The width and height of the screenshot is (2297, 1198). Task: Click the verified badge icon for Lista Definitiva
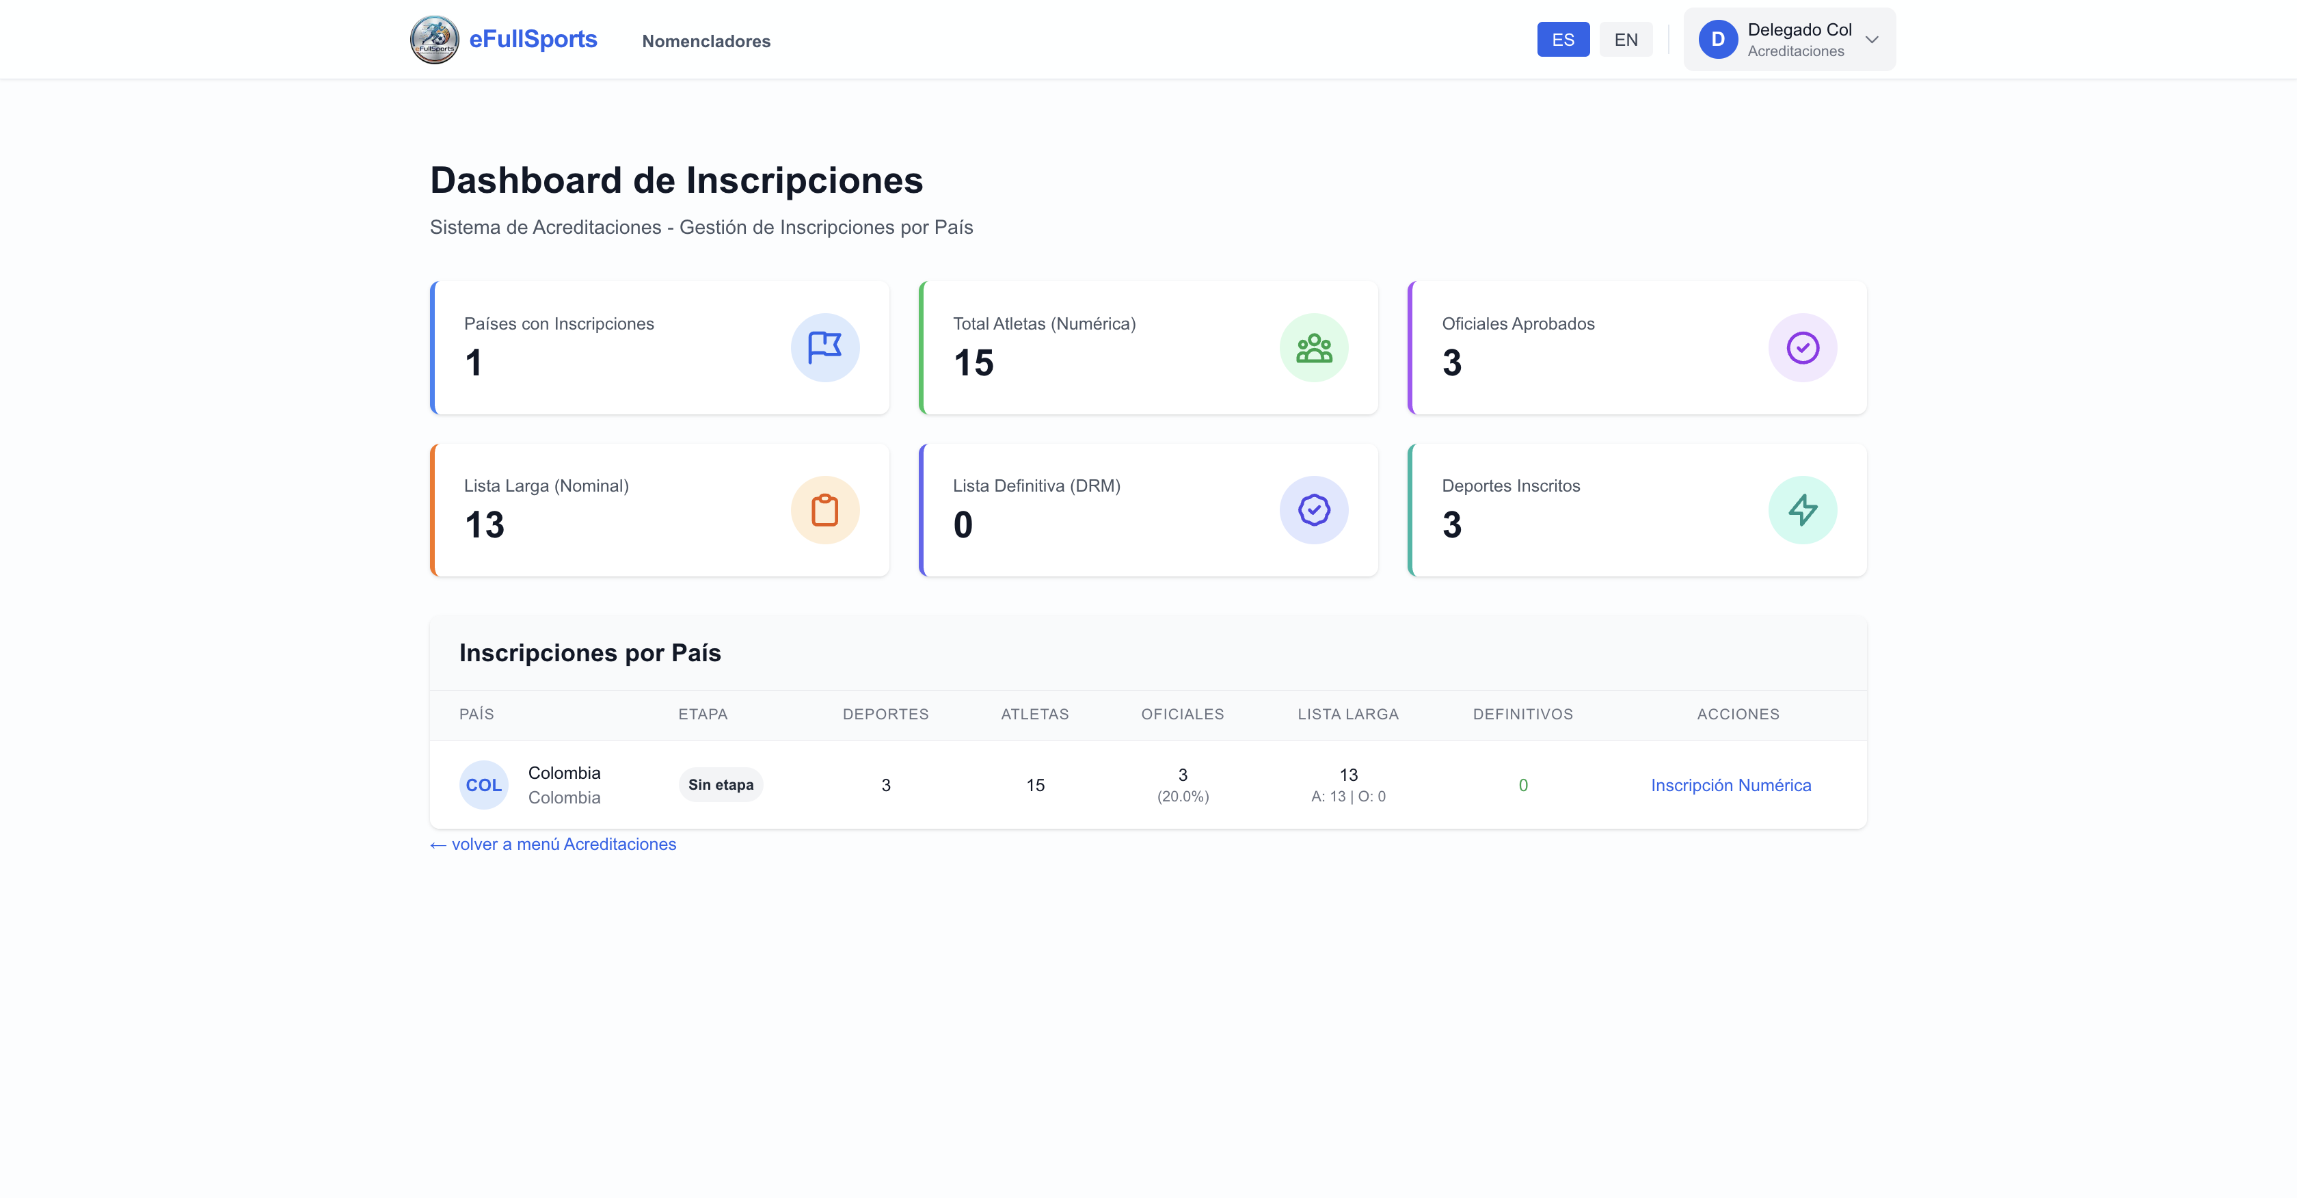[1313, 510]
